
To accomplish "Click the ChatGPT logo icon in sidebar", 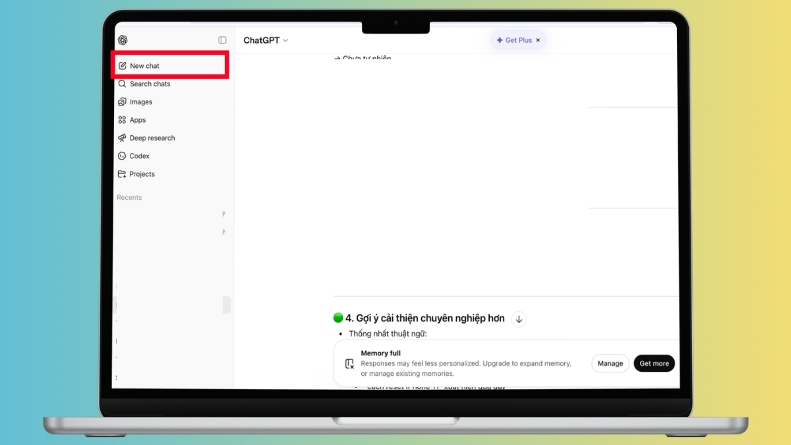I will click(x=123, y=40).
